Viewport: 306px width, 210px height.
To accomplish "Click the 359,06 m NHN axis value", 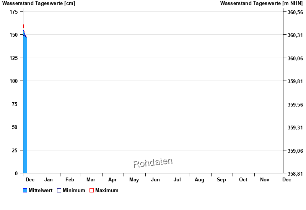I will pos(295,151).
